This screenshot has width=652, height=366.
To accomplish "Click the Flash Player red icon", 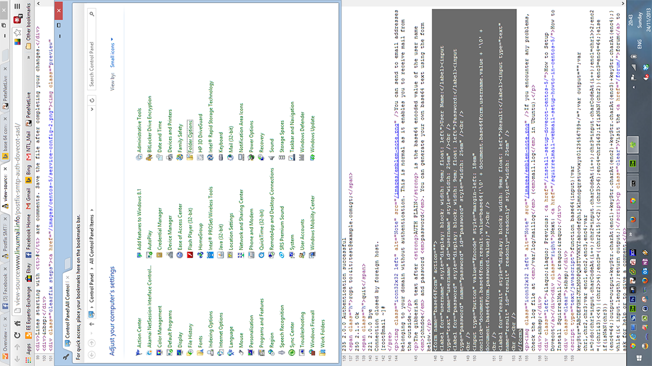I will [190, 255].
